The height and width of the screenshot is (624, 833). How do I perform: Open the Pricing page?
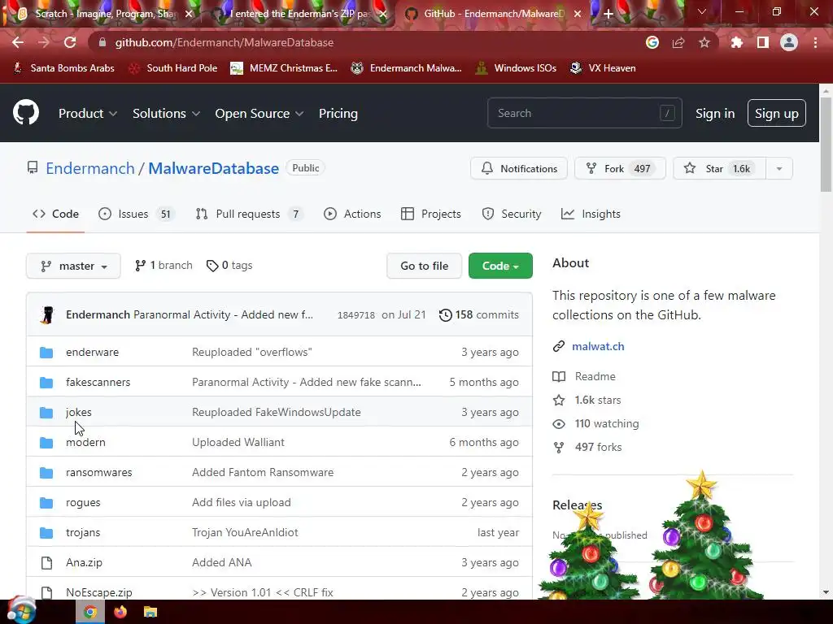click(338, 114)
